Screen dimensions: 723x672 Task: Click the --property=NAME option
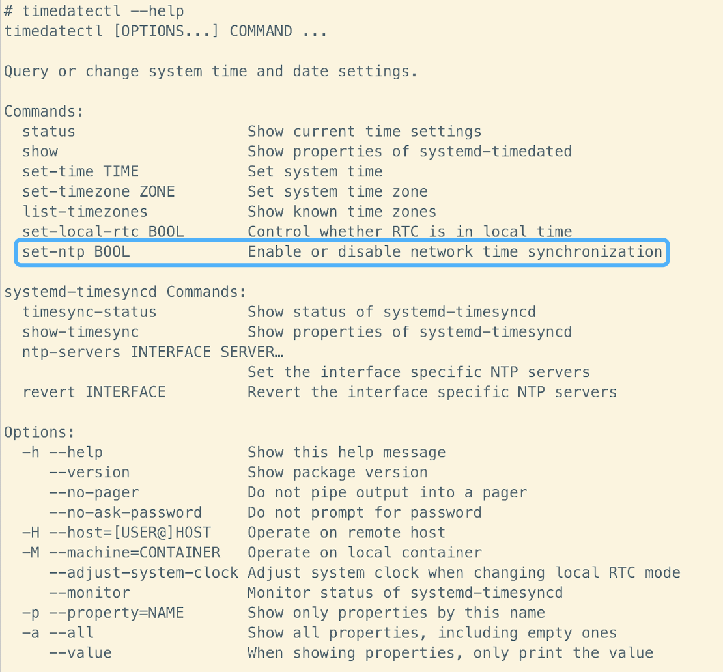pyautogui.click(x=117, y=613)
